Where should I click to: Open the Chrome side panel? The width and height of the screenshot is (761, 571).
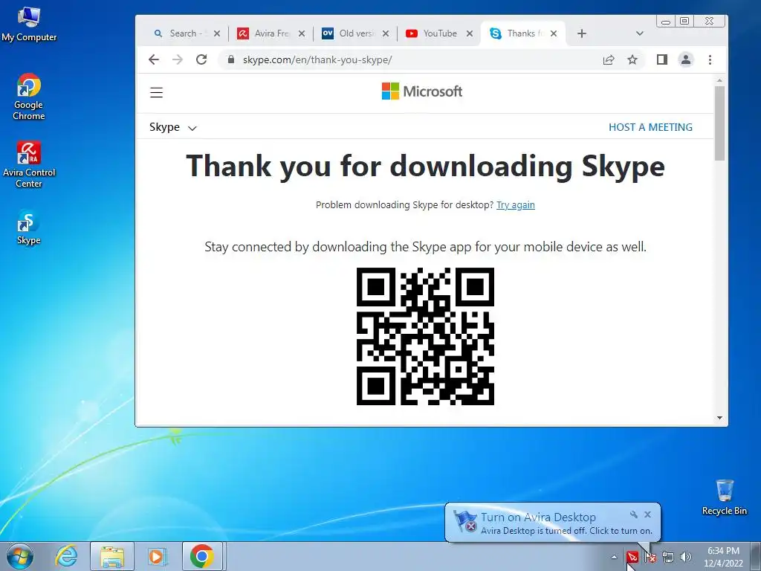[662, 59]
